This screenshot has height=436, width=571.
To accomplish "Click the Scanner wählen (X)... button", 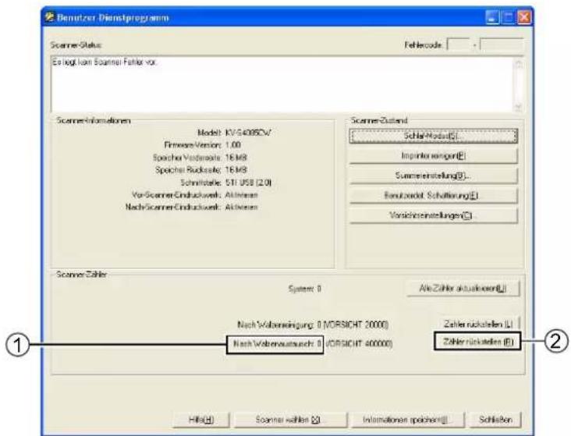I will click(x=290, y=420).
